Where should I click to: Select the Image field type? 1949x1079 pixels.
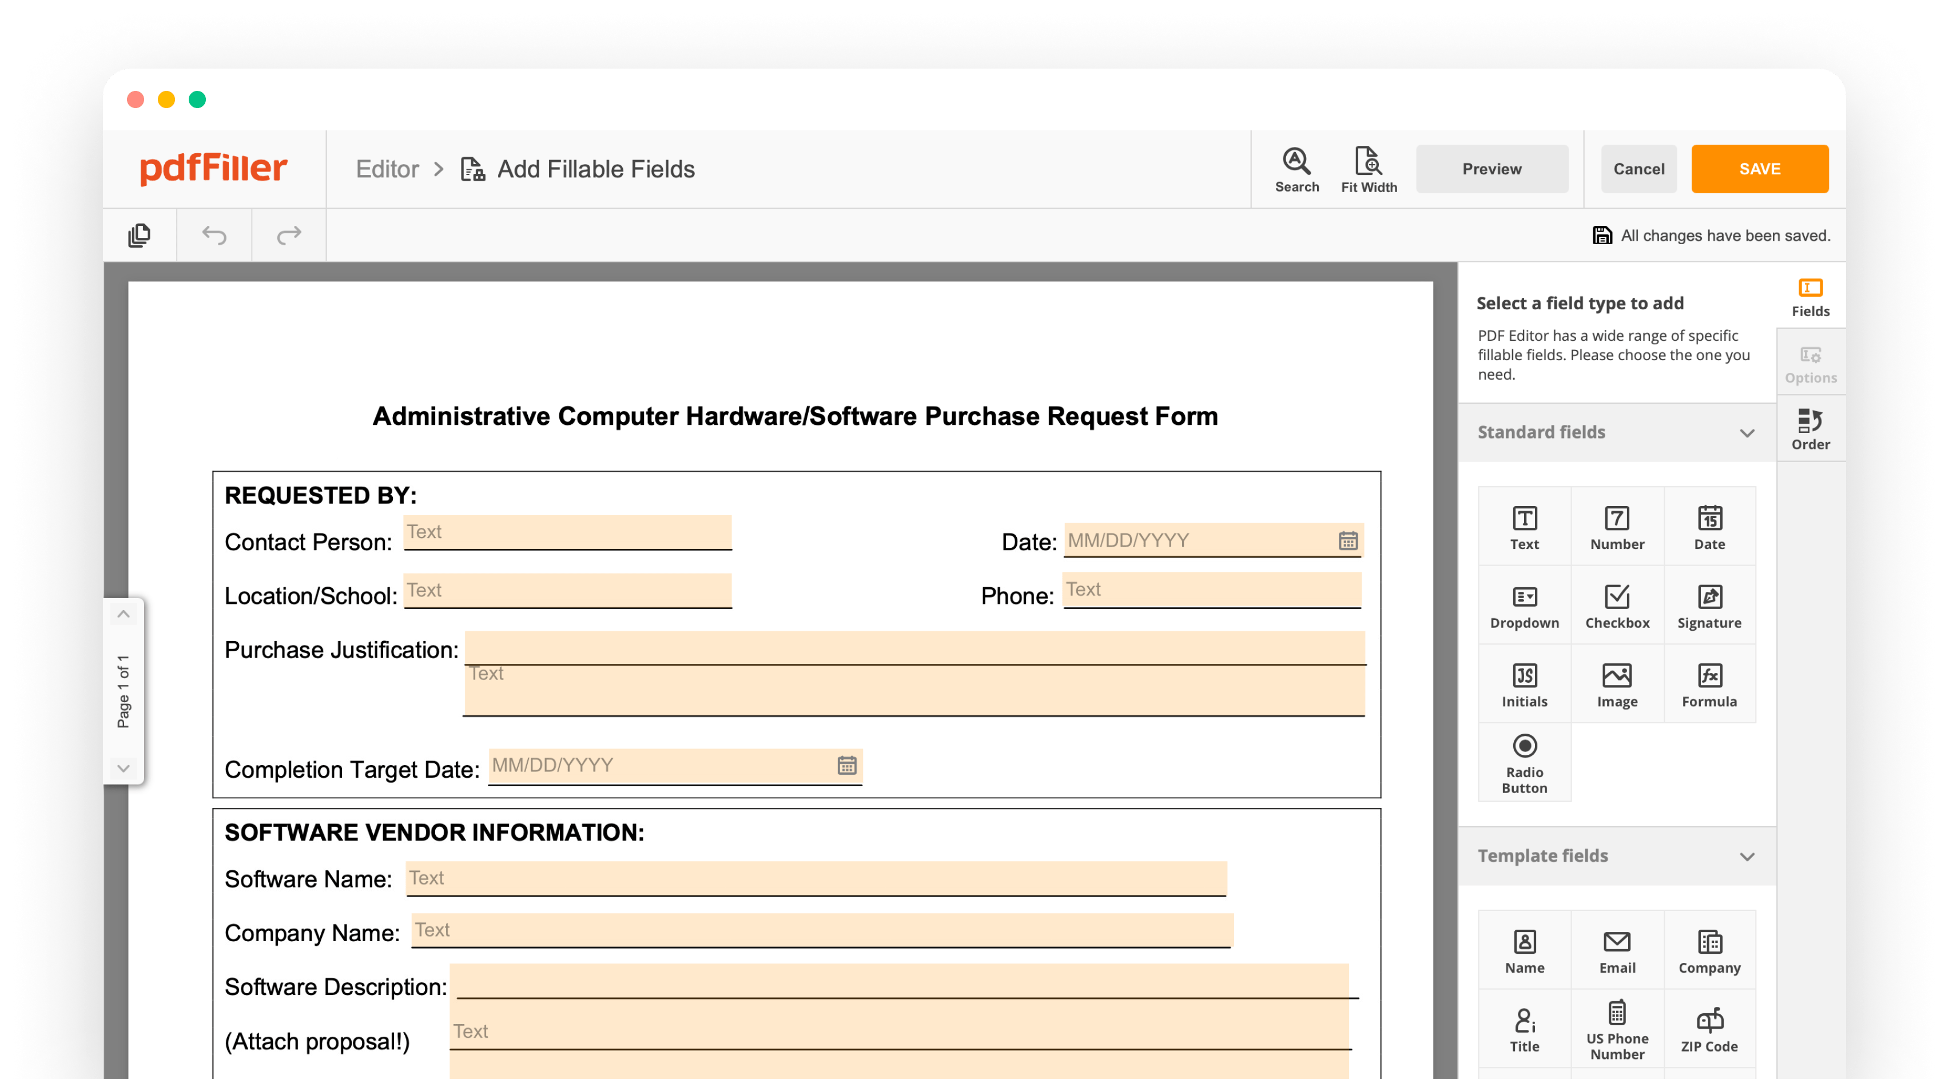pos(1617,683)
